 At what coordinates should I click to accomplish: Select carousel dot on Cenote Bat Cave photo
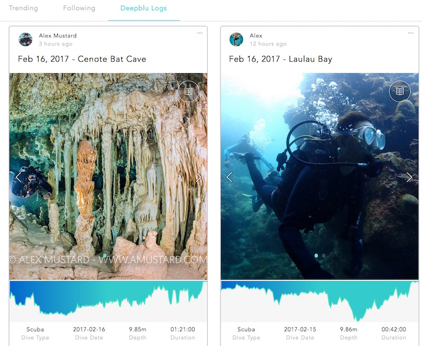coord(104,255)
